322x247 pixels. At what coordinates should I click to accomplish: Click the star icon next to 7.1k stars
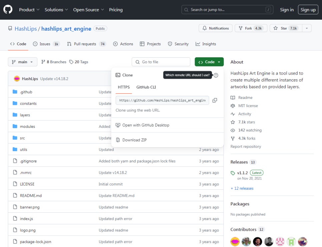click(233, 122)
